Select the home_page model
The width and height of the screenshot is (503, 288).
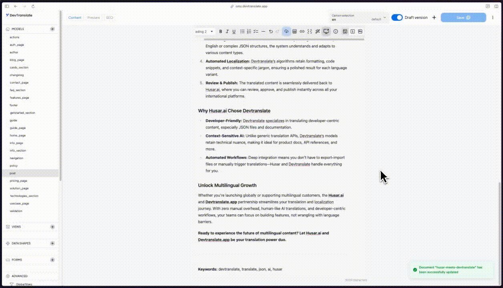pos(18,136)
